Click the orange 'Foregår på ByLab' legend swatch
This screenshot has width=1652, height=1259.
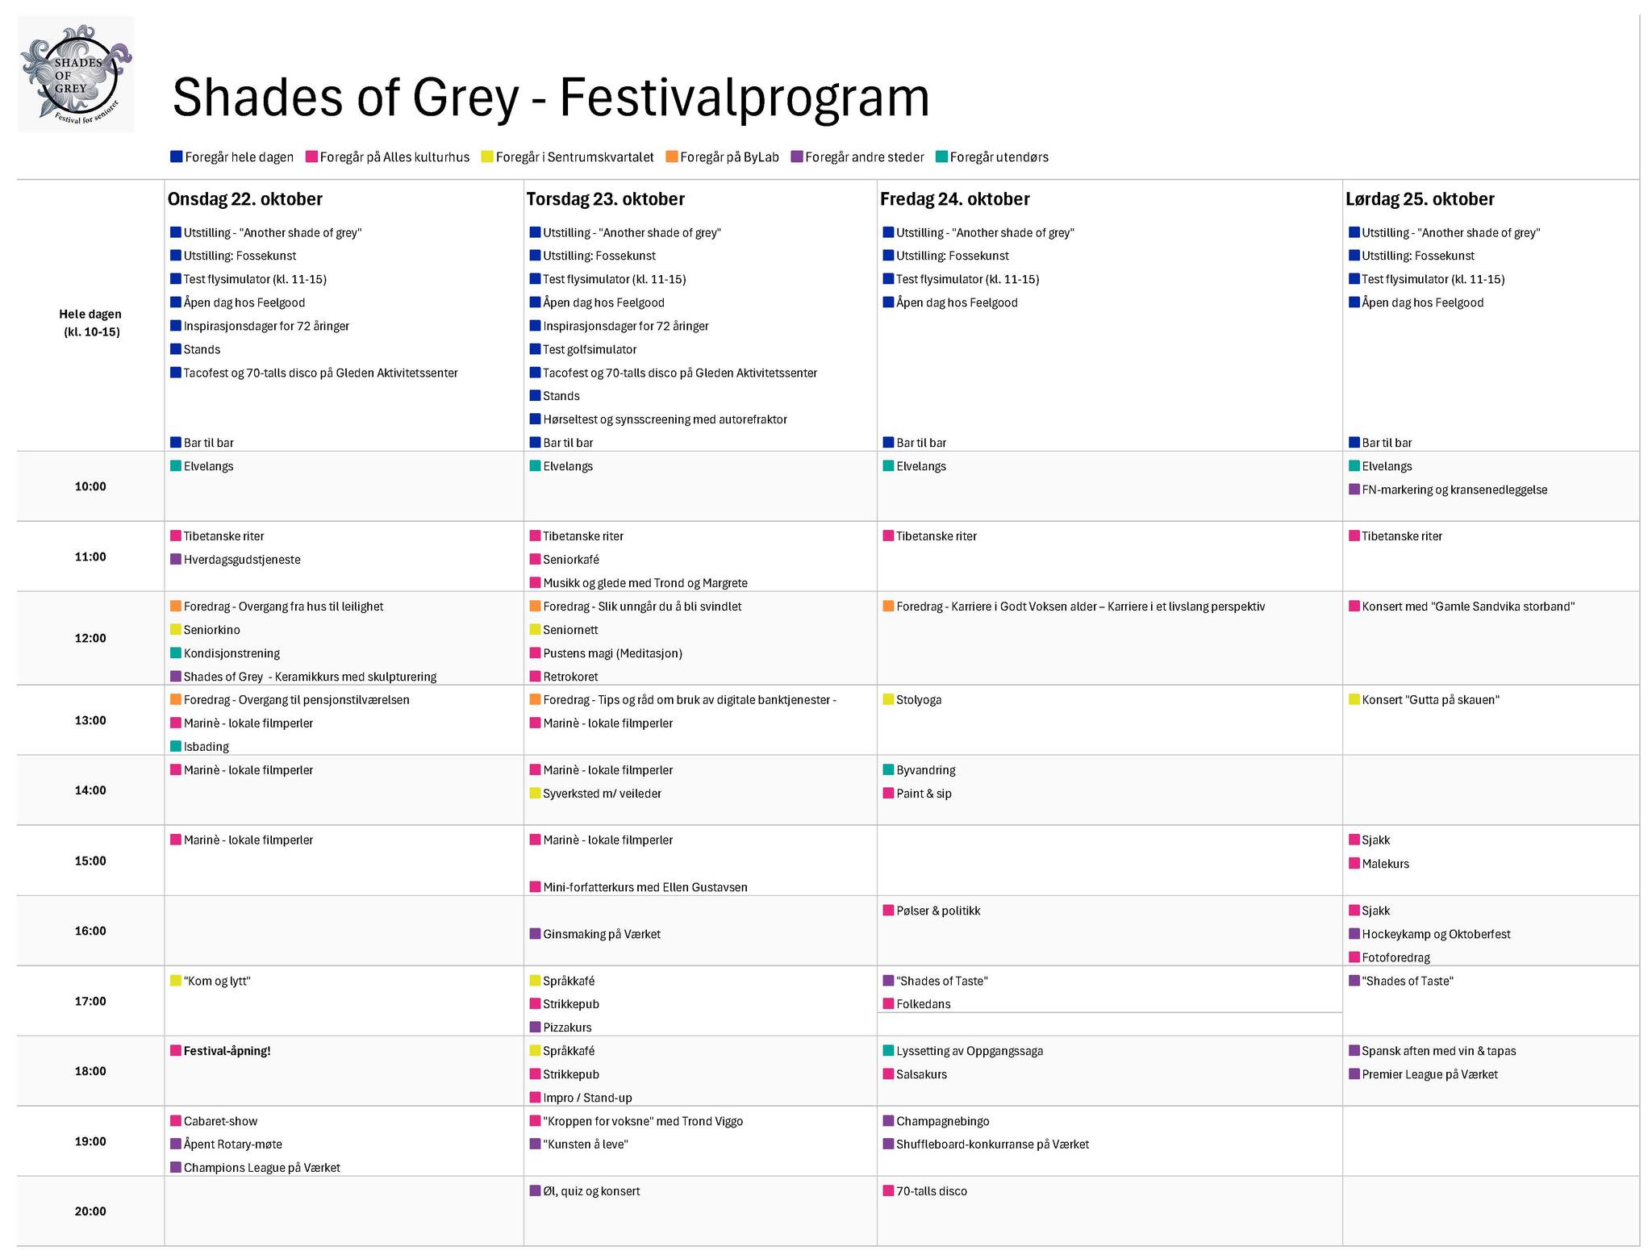tap(671, 156)
